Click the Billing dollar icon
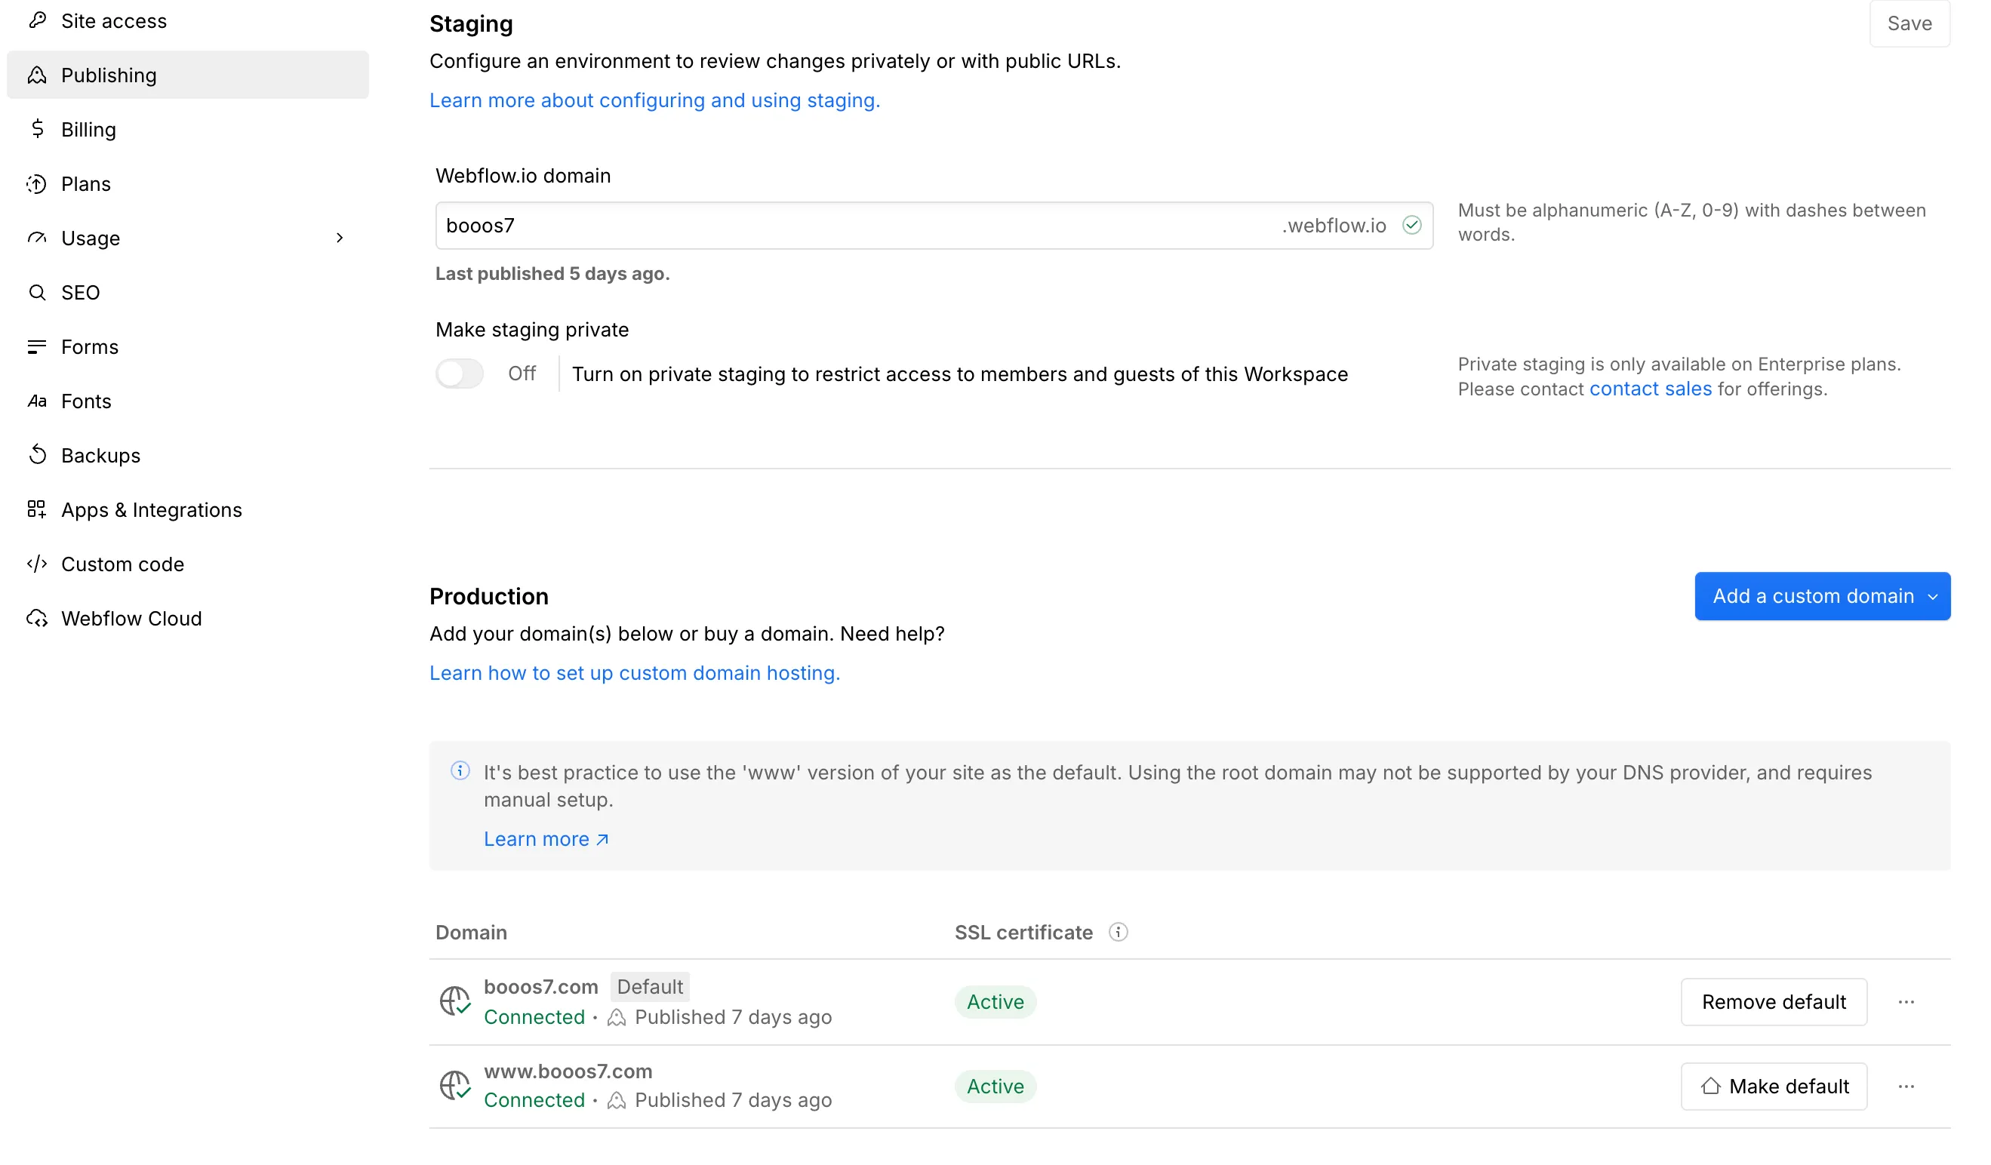Screen dimensions: 1991x1165 (37, 130)
